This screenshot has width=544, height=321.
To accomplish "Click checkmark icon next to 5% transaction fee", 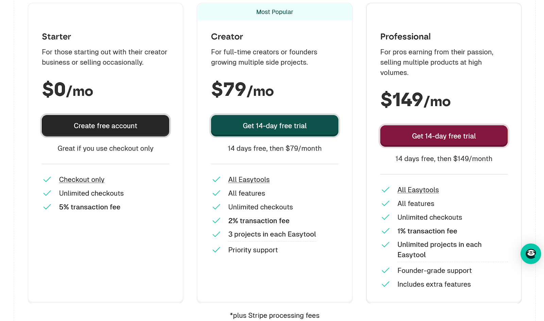I will [x=47, y=207].
